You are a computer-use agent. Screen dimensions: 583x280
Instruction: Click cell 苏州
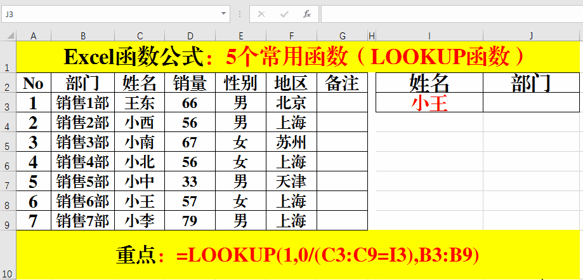click(x=291, y=142)
